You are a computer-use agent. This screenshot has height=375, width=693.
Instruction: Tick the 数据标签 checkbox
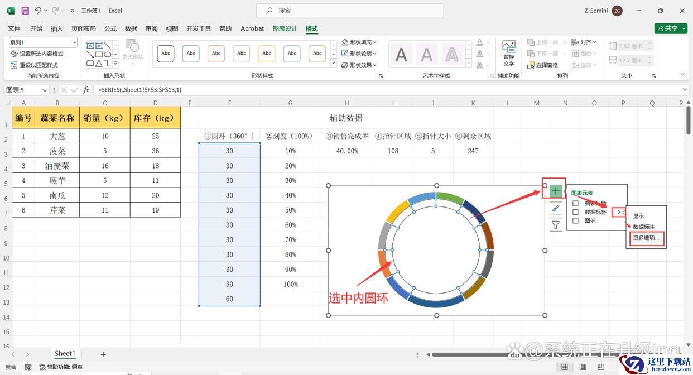coord(575,212)
